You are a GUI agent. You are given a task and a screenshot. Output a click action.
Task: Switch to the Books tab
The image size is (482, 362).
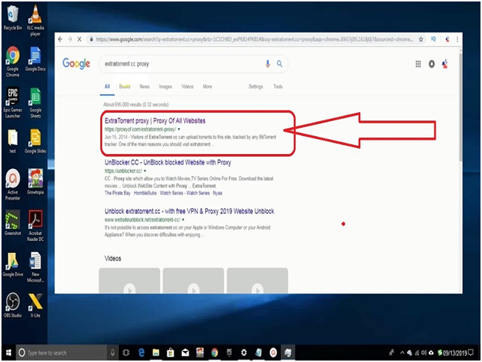[x=124, y=87]
